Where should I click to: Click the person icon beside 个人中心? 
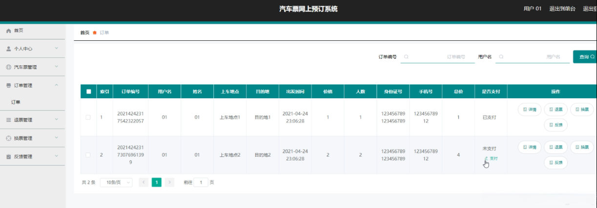click(x=8, y=49)
